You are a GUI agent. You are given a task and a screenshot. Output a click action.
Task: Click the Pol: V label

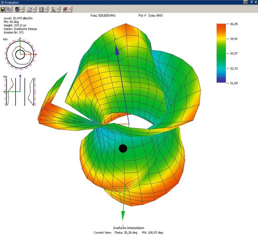click(142, 16)
